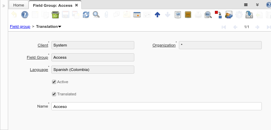Click the Organization field showing asterisk

(220, 45)
